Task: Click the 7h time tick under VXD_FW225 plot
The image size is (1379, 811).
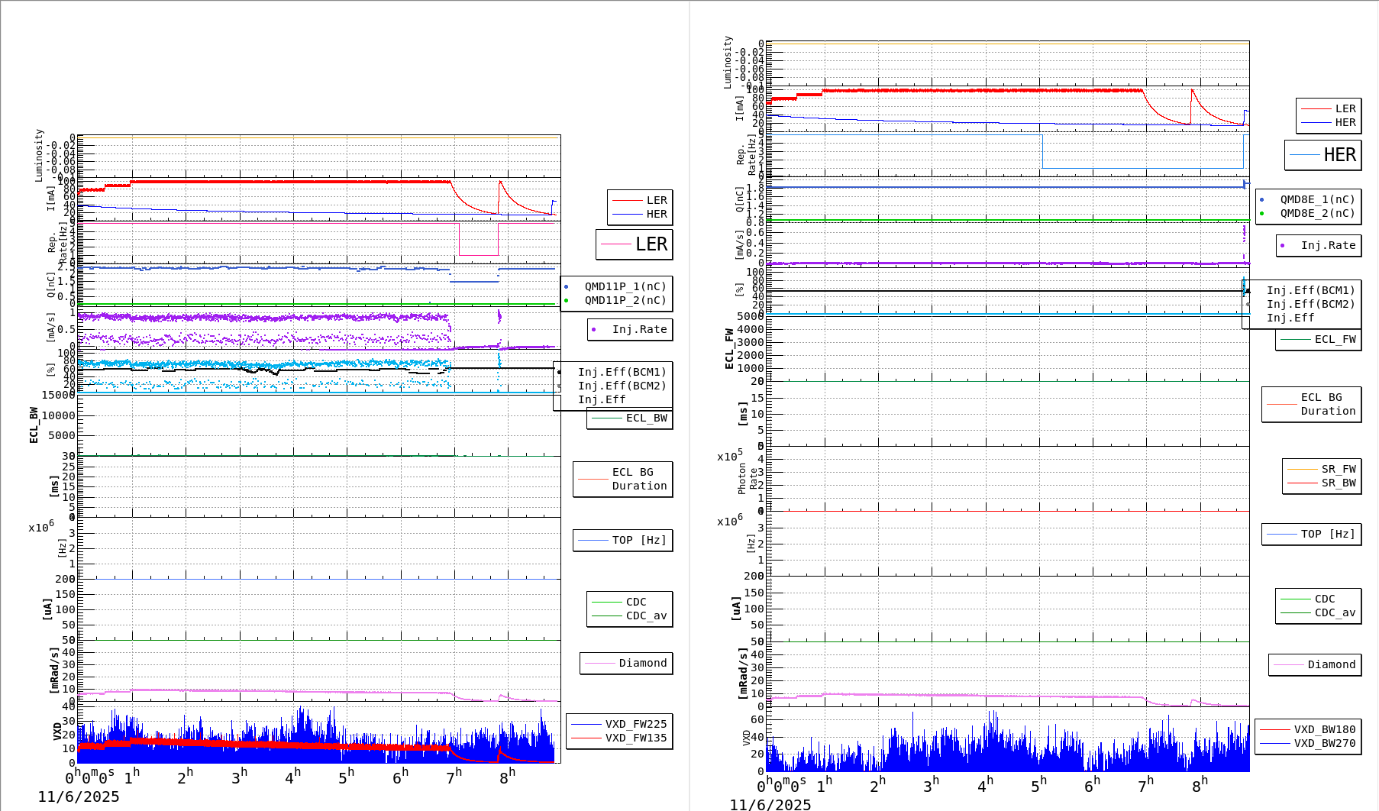Action: (454, 777)
